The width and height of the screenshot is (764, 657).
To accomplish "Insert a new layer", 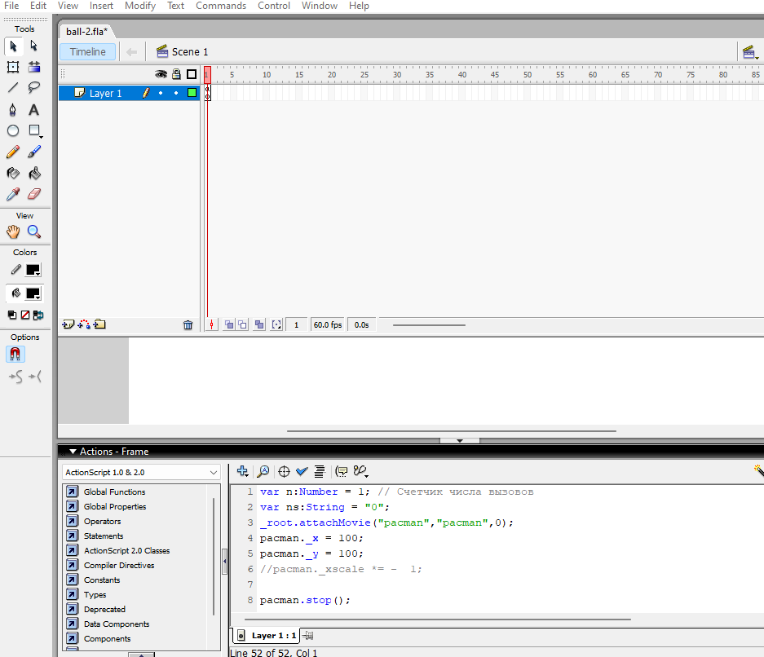I will [68, 324].
